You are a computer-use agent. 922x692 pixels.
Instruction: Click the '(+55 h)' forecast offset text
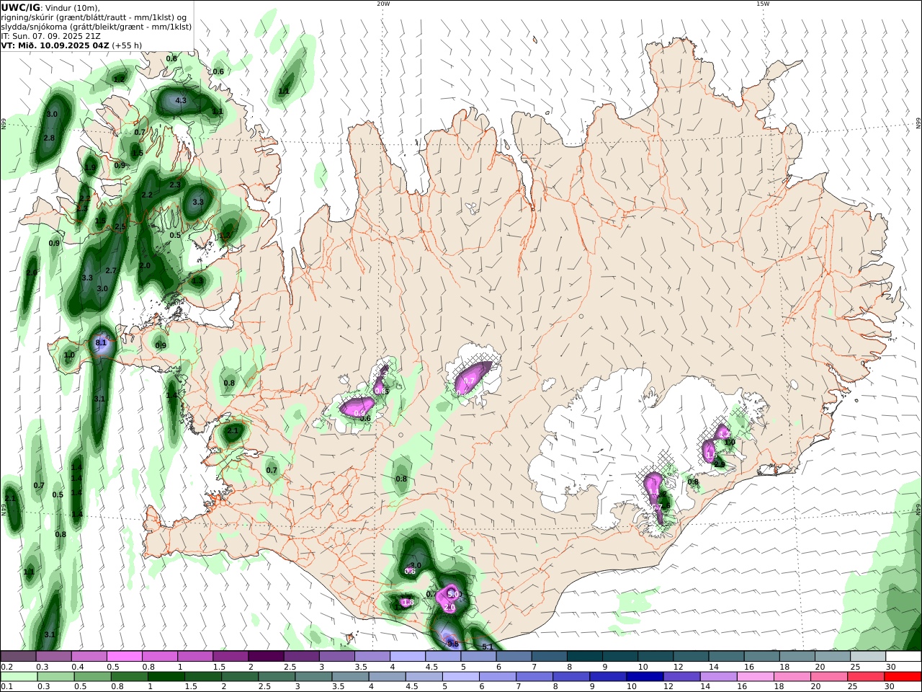tap(127, 45)
